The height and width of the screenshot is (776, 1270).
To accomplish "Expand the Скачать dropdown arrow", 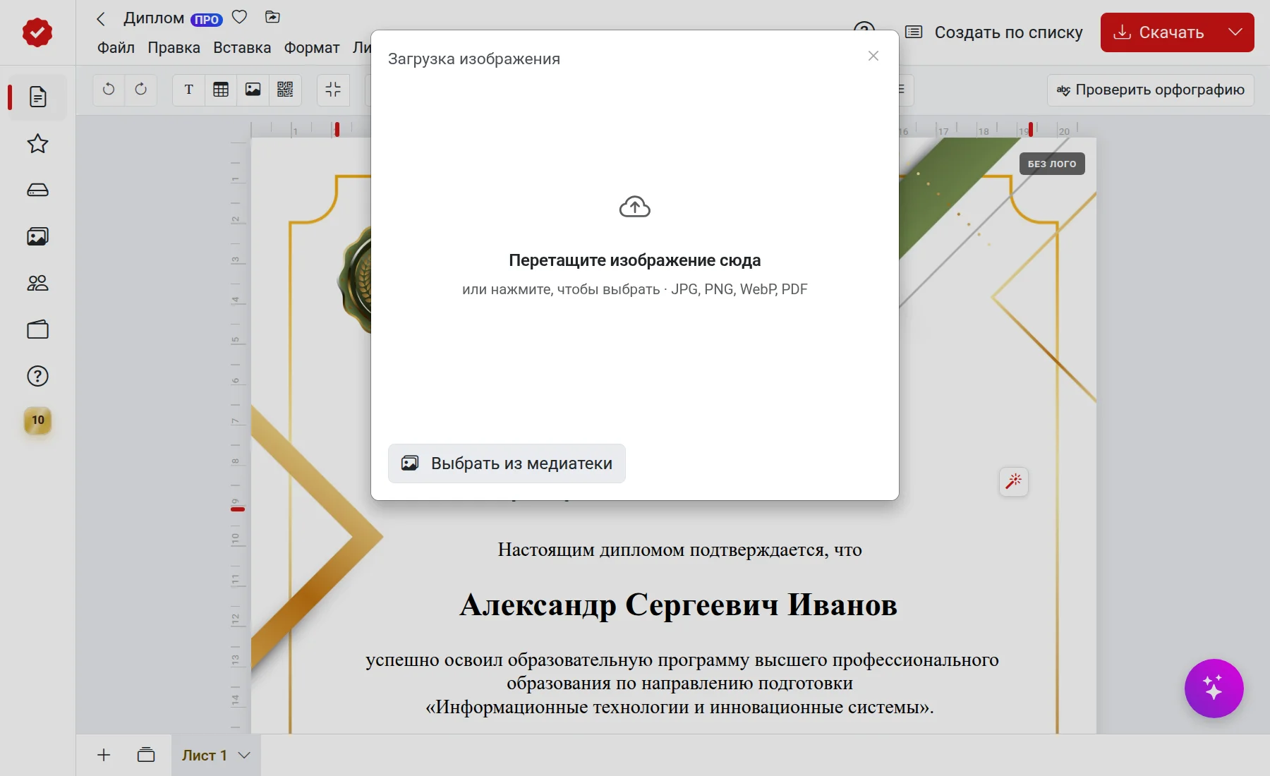I will click(1235, 32).
